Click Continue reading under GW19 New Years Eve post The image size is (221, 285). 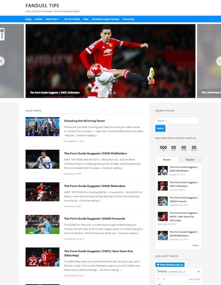[x=110, y=270]
